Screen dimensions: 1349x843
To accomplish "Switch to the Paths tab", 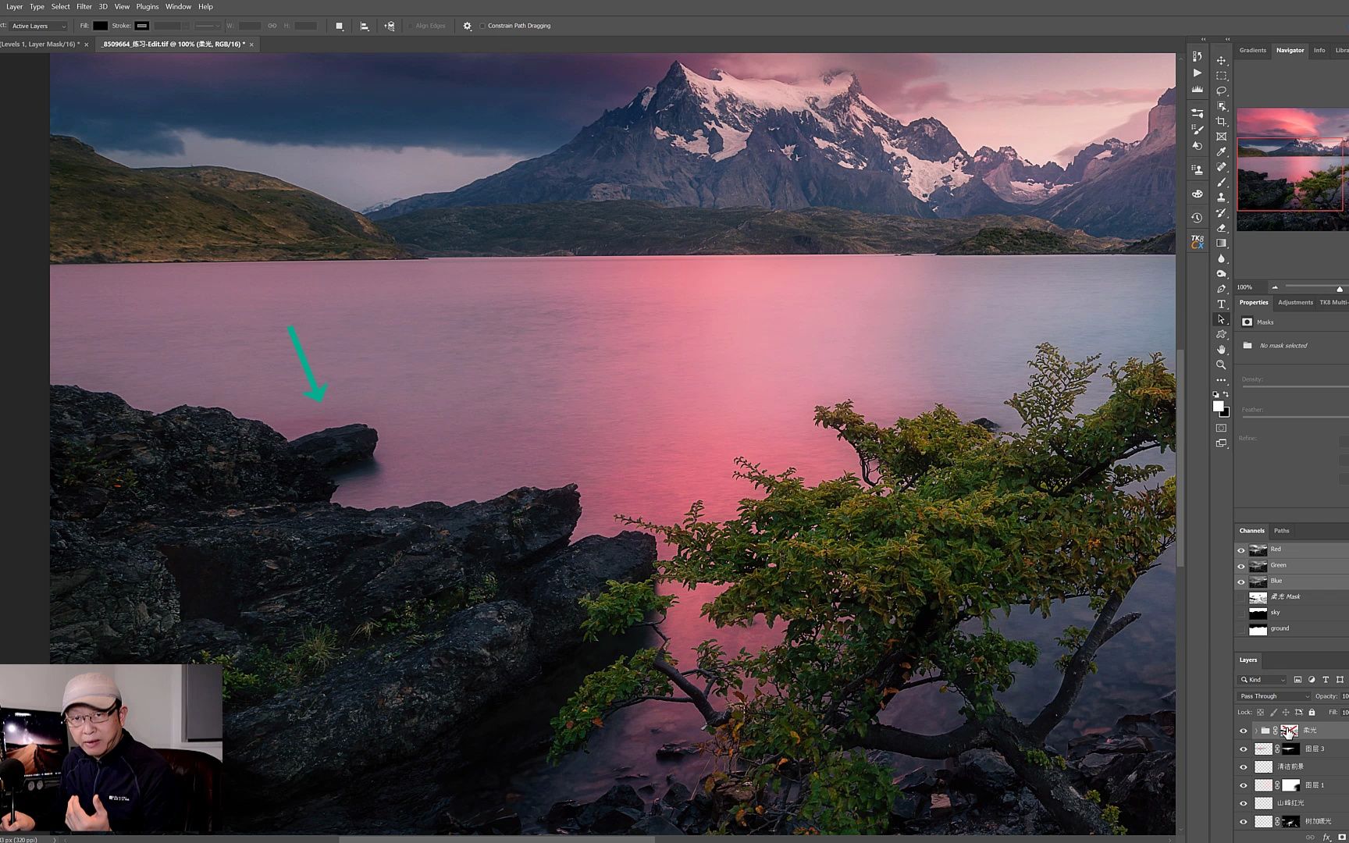I will 1282,531.
